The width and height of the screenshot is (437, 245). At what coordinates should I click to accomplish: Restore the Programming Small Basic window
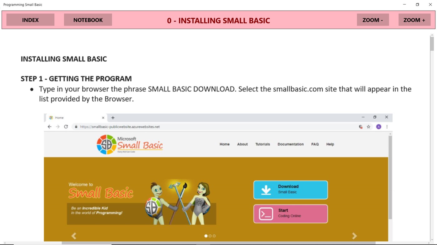417,5
